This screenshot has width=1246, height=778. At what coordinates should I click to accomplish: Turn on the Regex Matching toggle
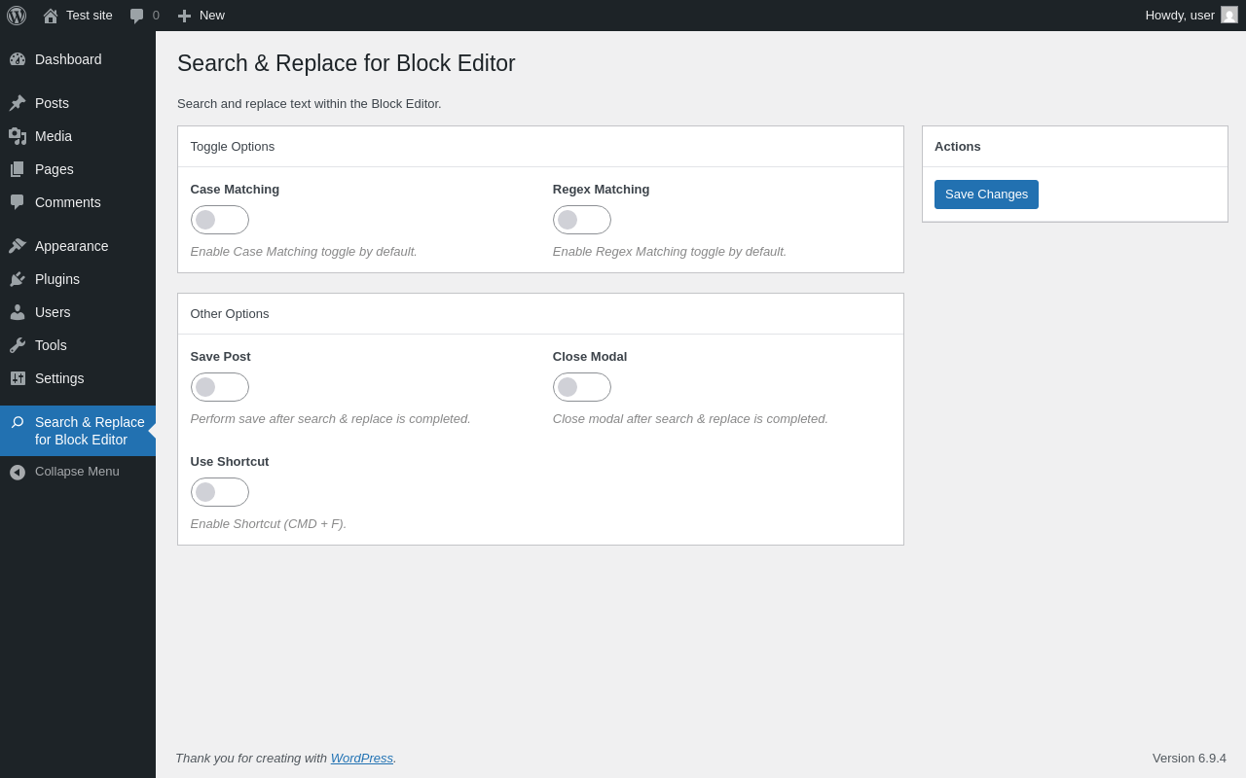582,220
